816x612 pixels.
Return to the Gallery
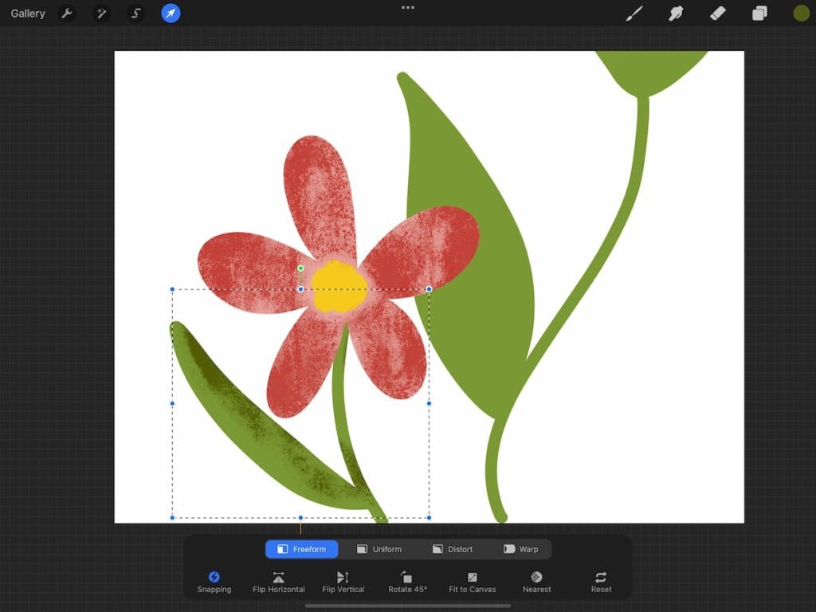click(x=27, y=13)
